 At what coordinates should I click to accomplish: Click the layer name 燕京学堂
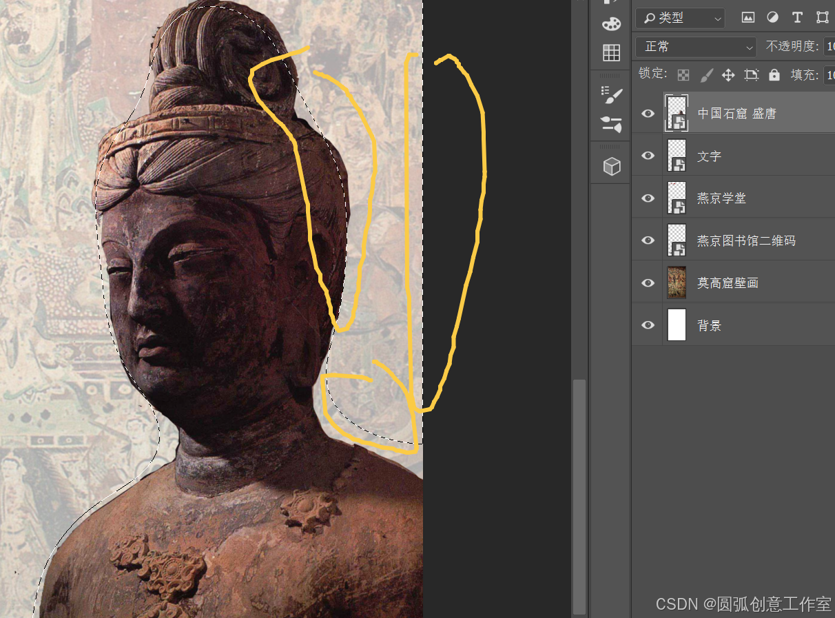click(x=721, y=198)
